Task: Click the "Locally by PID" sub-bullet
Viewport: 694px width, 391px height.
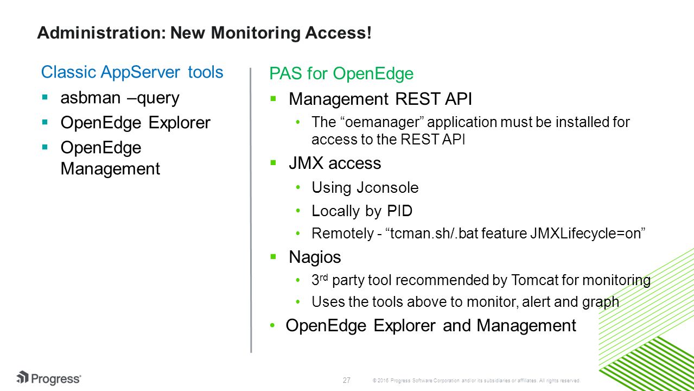Action: 362,211
